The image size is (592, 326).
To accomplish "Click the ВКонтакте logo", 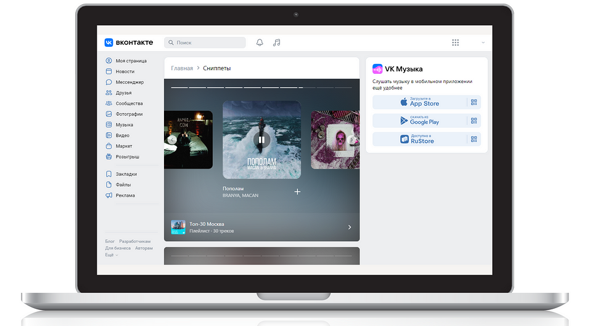I will (x=129, y=42).
